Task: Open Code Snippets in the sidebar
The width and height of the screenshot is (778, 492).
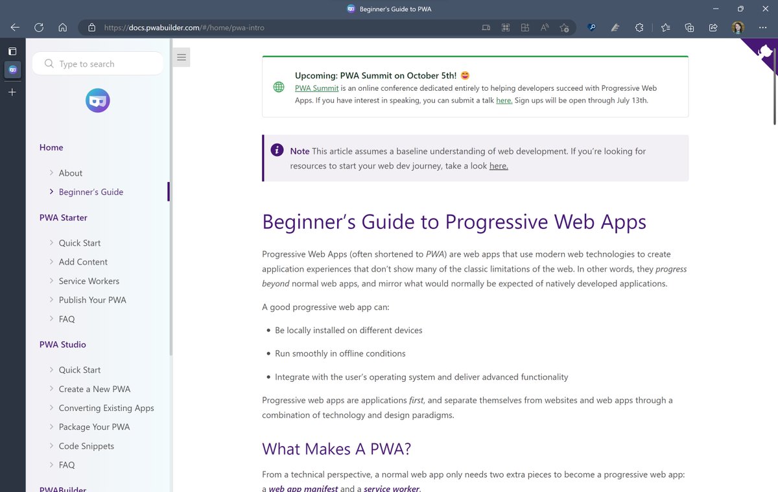Action: pyautogui.click(x=86, y=446)
